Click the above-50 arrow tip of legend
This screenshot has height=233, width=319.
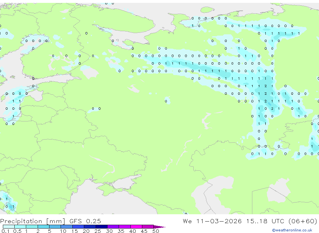click(159, 227)
